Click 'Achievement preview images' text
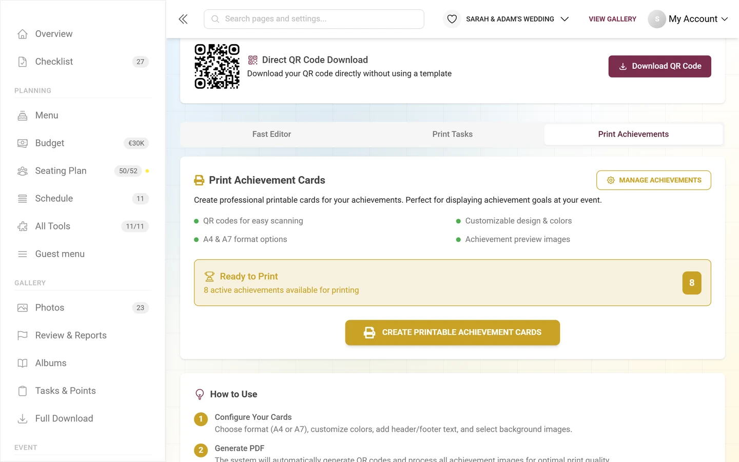 coord(518,239)
